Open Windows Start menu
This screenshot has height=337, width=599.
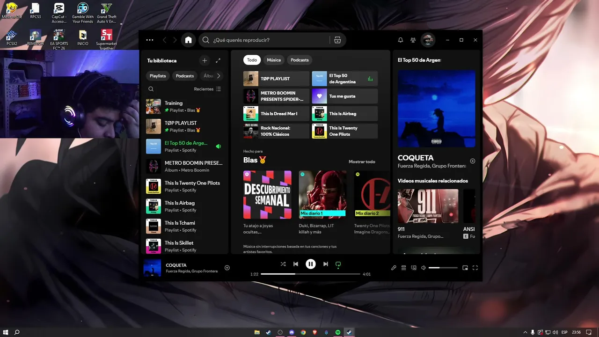click(5, 332)
